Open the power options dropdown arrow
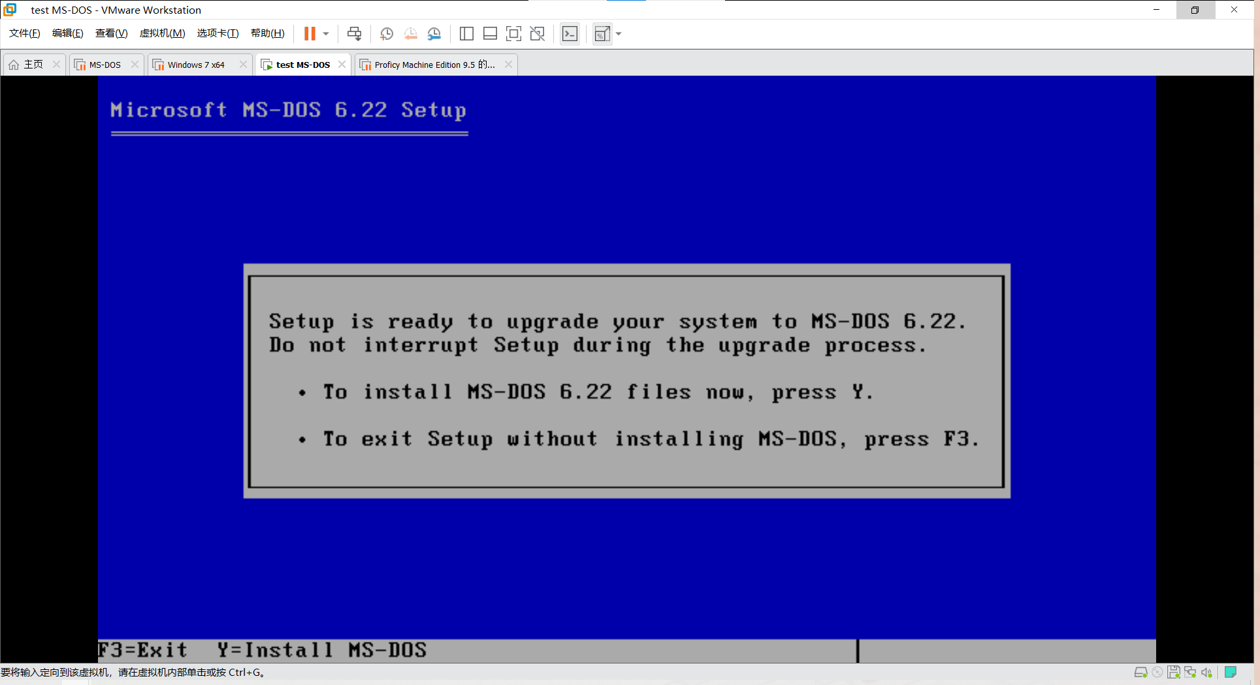The image size is (1260, 685). point(326,33)
